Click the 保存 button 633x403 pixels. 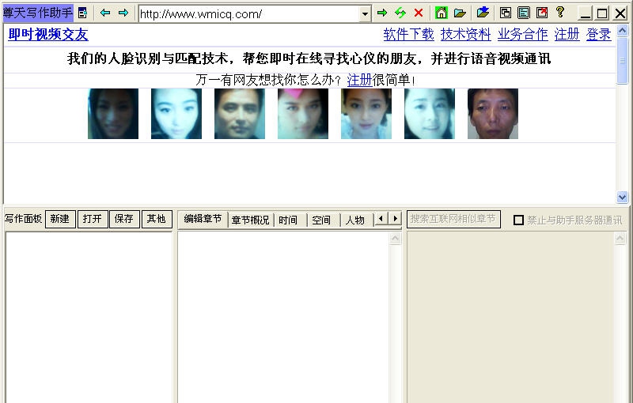click(124, 219)
